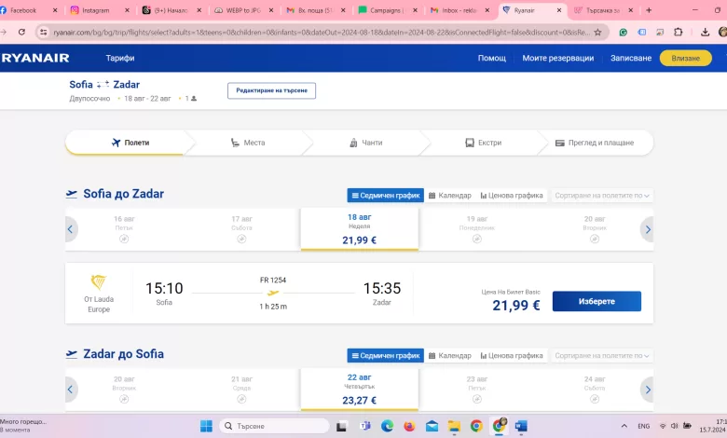
Task: Open Microsoft Word from taskbar
Action: (521, 426)
